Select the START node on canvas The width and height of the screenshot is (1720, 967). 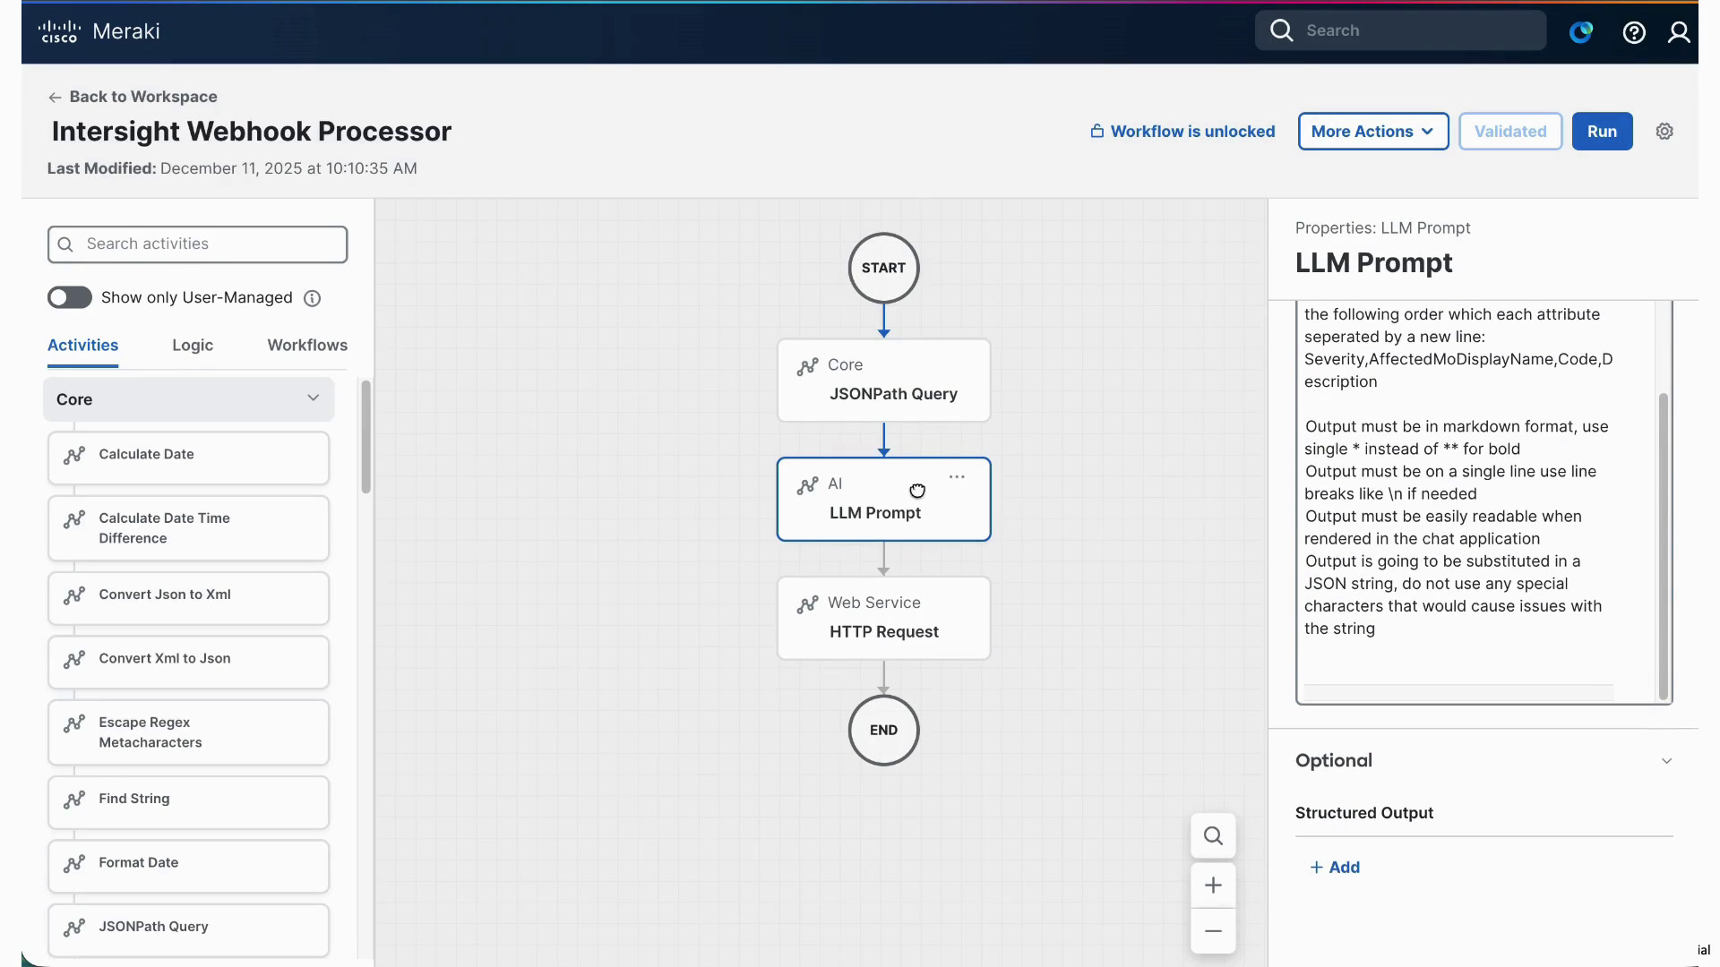(x=883, y=268)
